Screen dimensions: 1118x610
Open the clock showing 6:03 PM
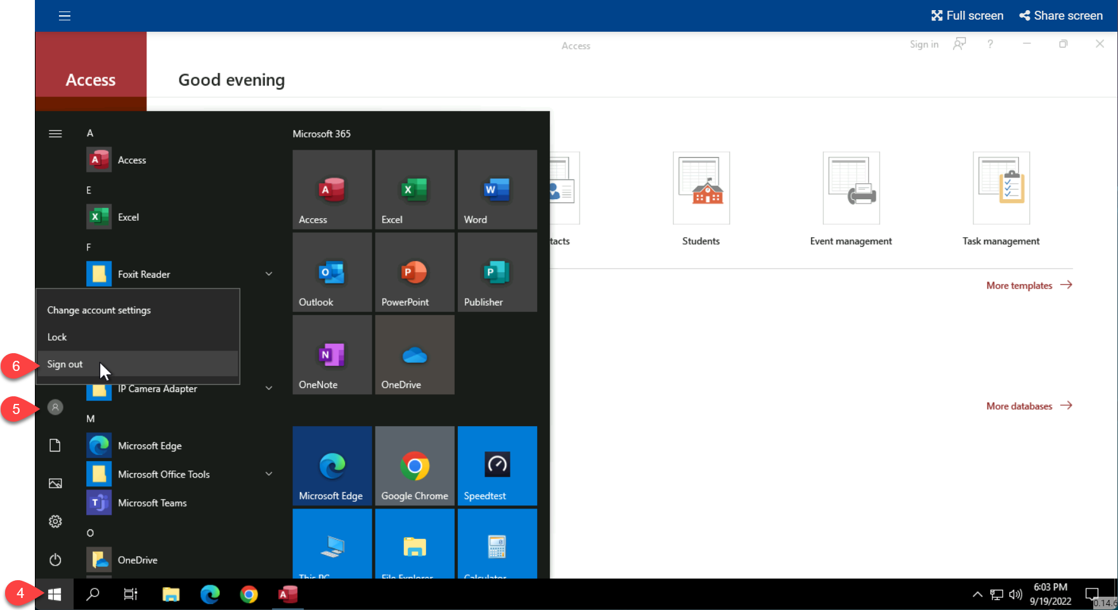click(x=1050, y=594)
